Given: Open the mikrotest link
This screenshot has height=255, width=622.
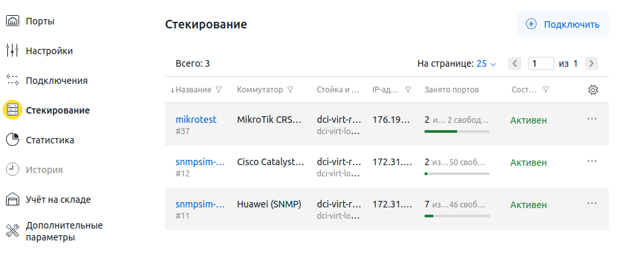Looking at the screenshot, I should coord(196,120).
